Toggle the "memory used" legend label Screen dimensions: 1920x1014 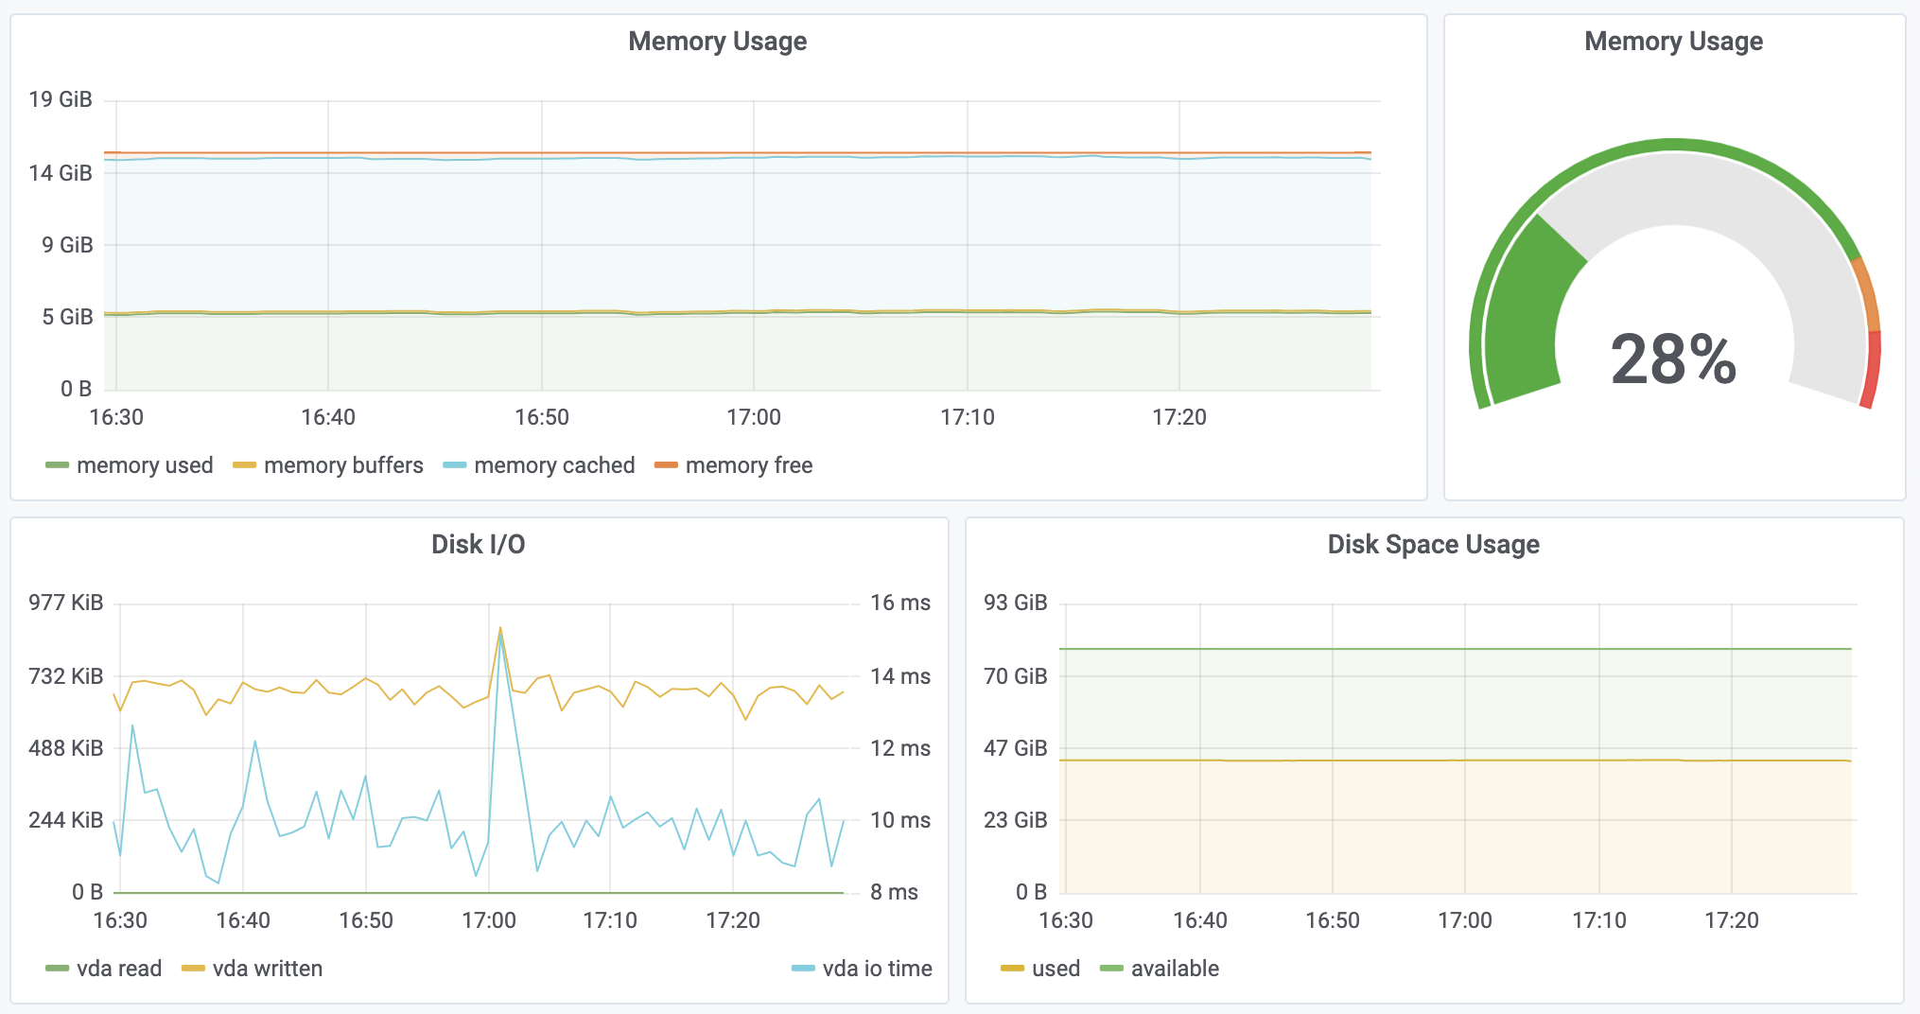[145, 465]
